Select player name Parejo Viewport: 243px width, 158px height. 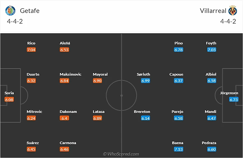(177, 112)
